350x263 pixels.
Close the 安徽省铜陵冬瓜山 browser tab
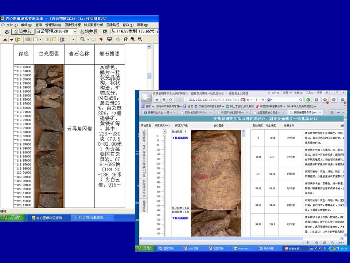coord(320,112)
